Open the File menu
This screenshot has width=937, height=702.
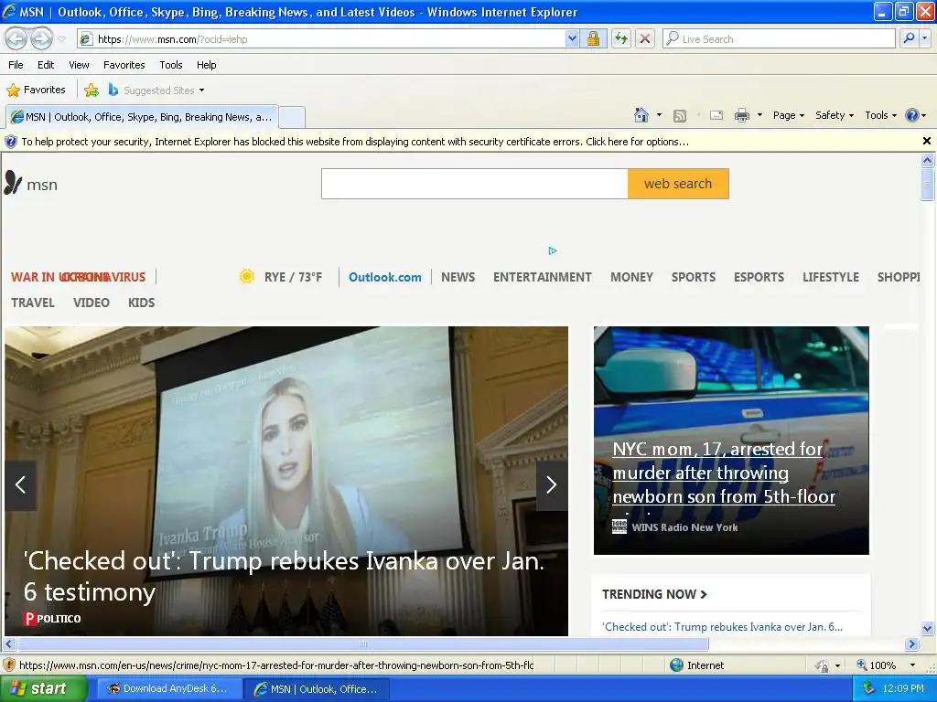pos(16,65)
